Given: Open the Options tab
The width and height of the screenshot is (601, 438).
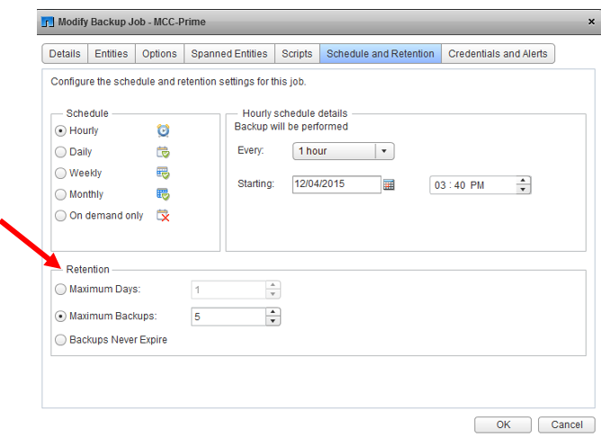Looking at the screenshot, I should coord(159,54).
